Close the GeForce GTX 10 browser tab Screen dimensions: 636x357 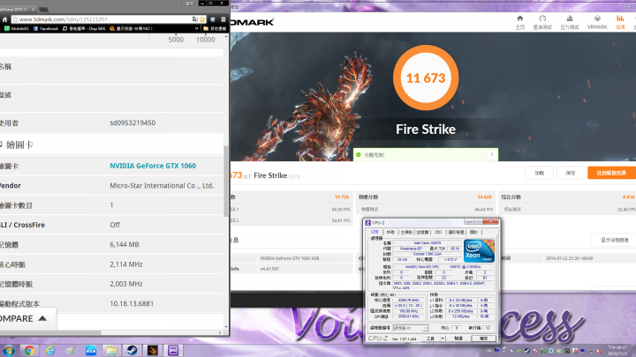(34, 9)
